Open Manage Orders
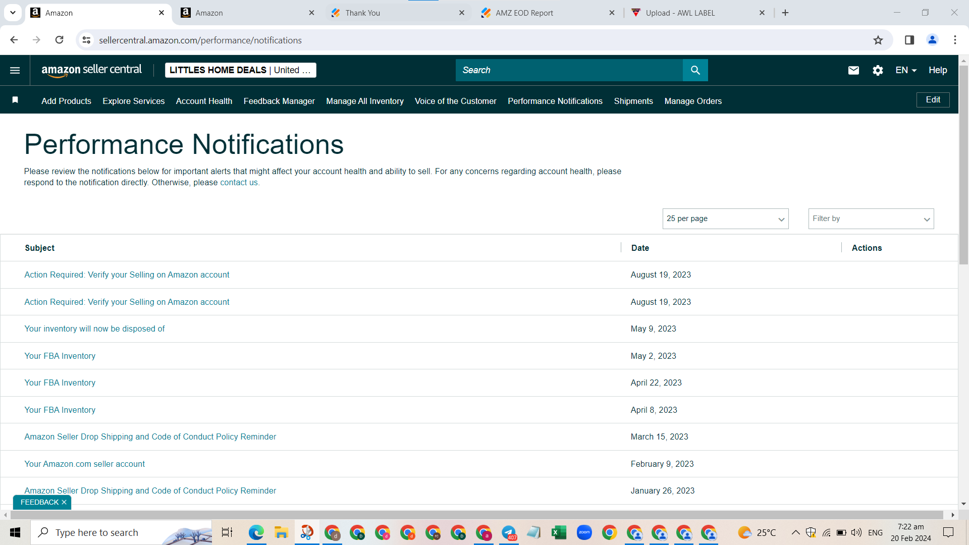Screen dimensions: 969x545 pos(693,101)
